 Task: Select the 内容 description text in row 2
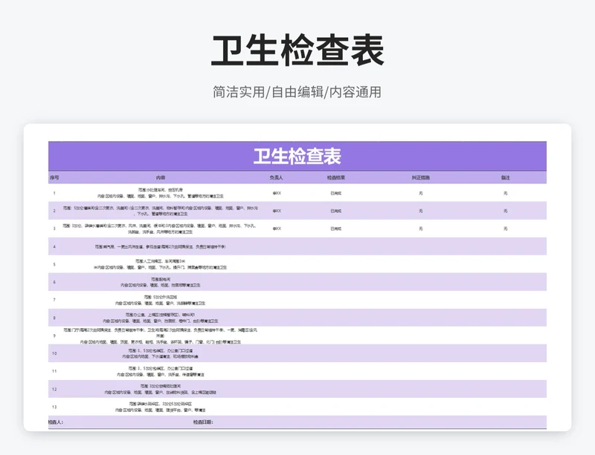(x=161, y=211)
